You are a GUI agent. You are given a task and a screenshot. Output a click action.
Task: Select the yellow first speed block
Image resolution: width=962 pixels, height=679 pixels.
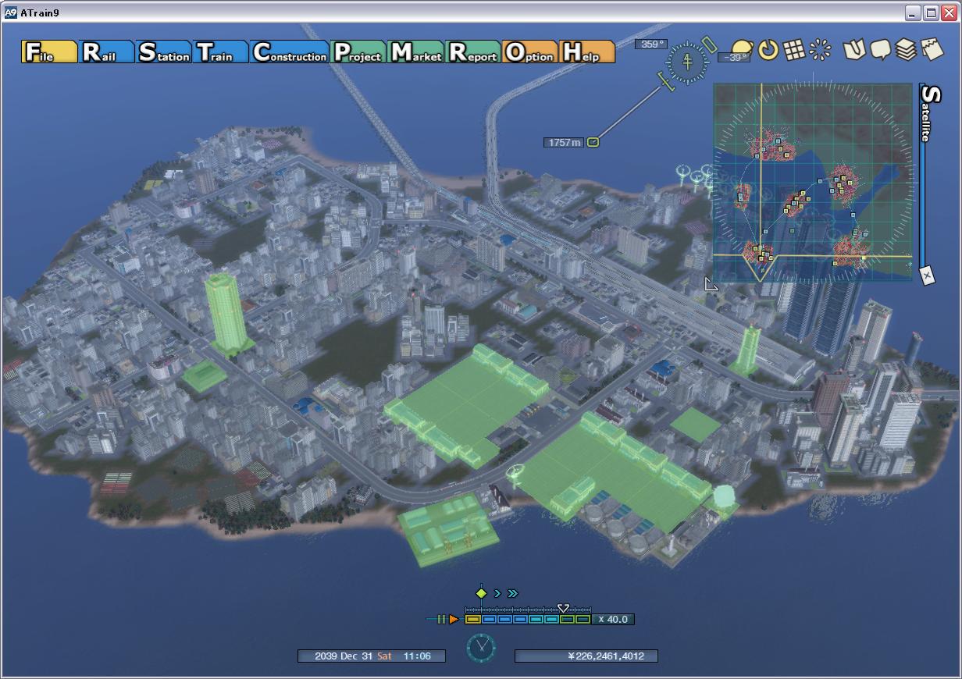point(472,620)
